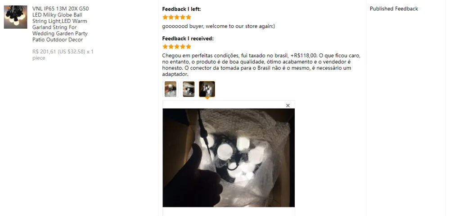Click fifth star under Feedback I left
Viewport: 450px width, 216px height.
[188, 17]
